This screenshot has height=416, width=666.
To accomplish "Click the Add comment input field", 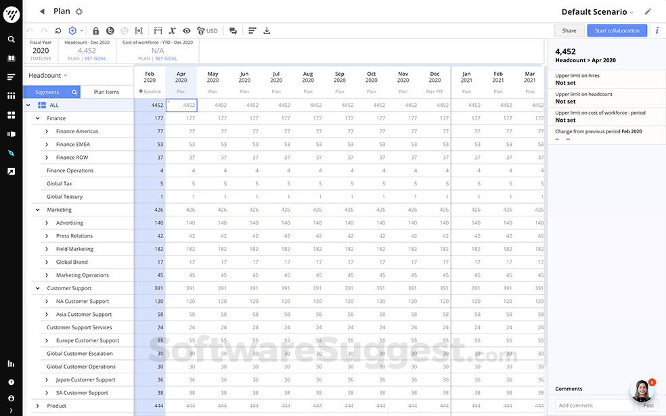I will tap(596, 405).
